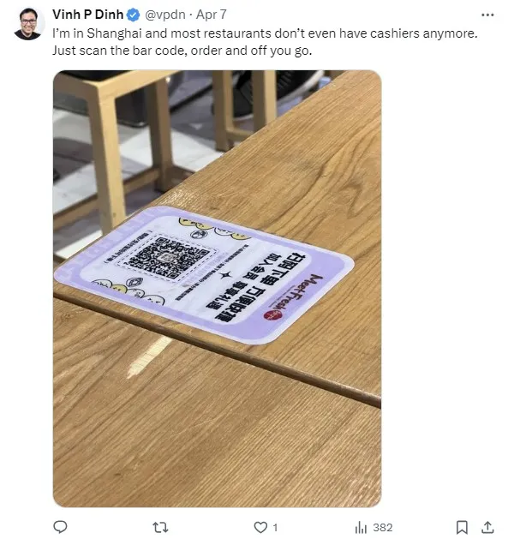Bookmark this tweet
Screen dimensions: 508x539
pos(462,527)
